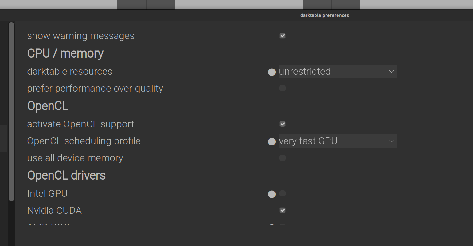Enable prefer performance over quality
This screenshot has width=473, height=246.
[283, 89]
